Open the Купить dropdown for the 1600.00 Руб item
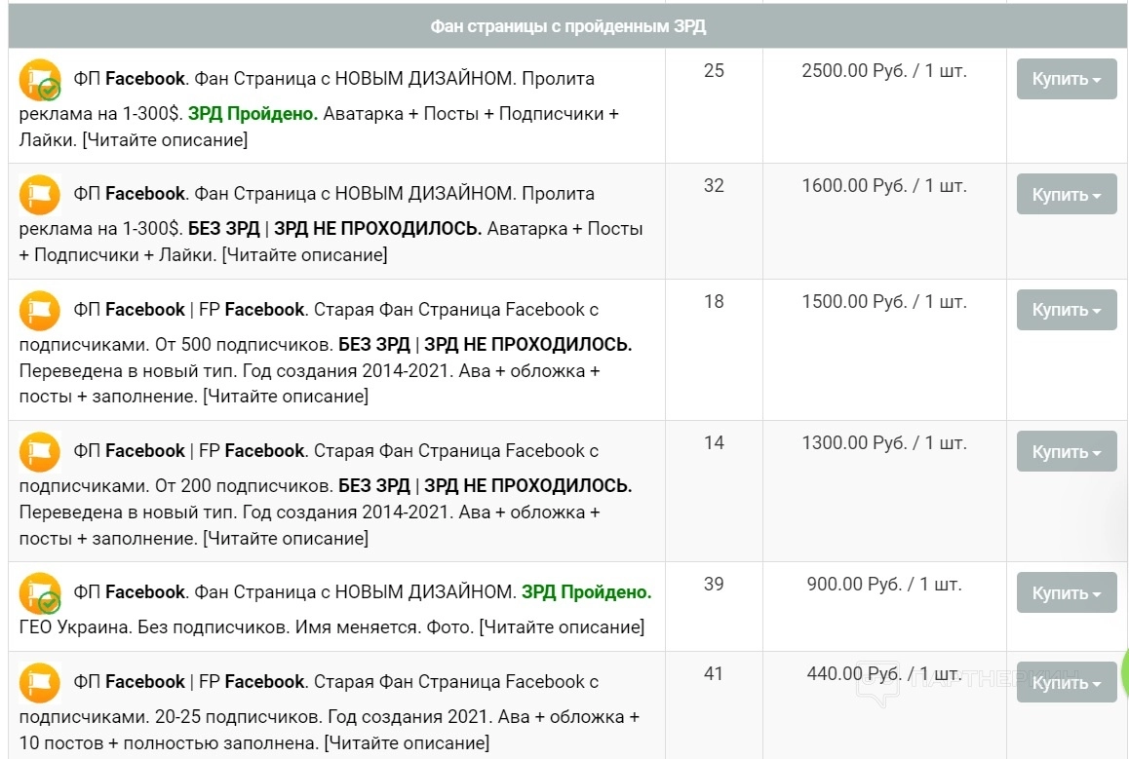Image resolution: width=1129 pixels, height=759 pixels. [x=1066, y=194]
